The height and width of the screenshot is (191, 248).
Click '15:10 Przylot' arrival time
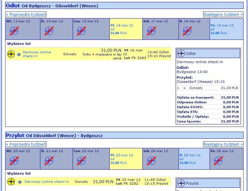pos(159,56)
